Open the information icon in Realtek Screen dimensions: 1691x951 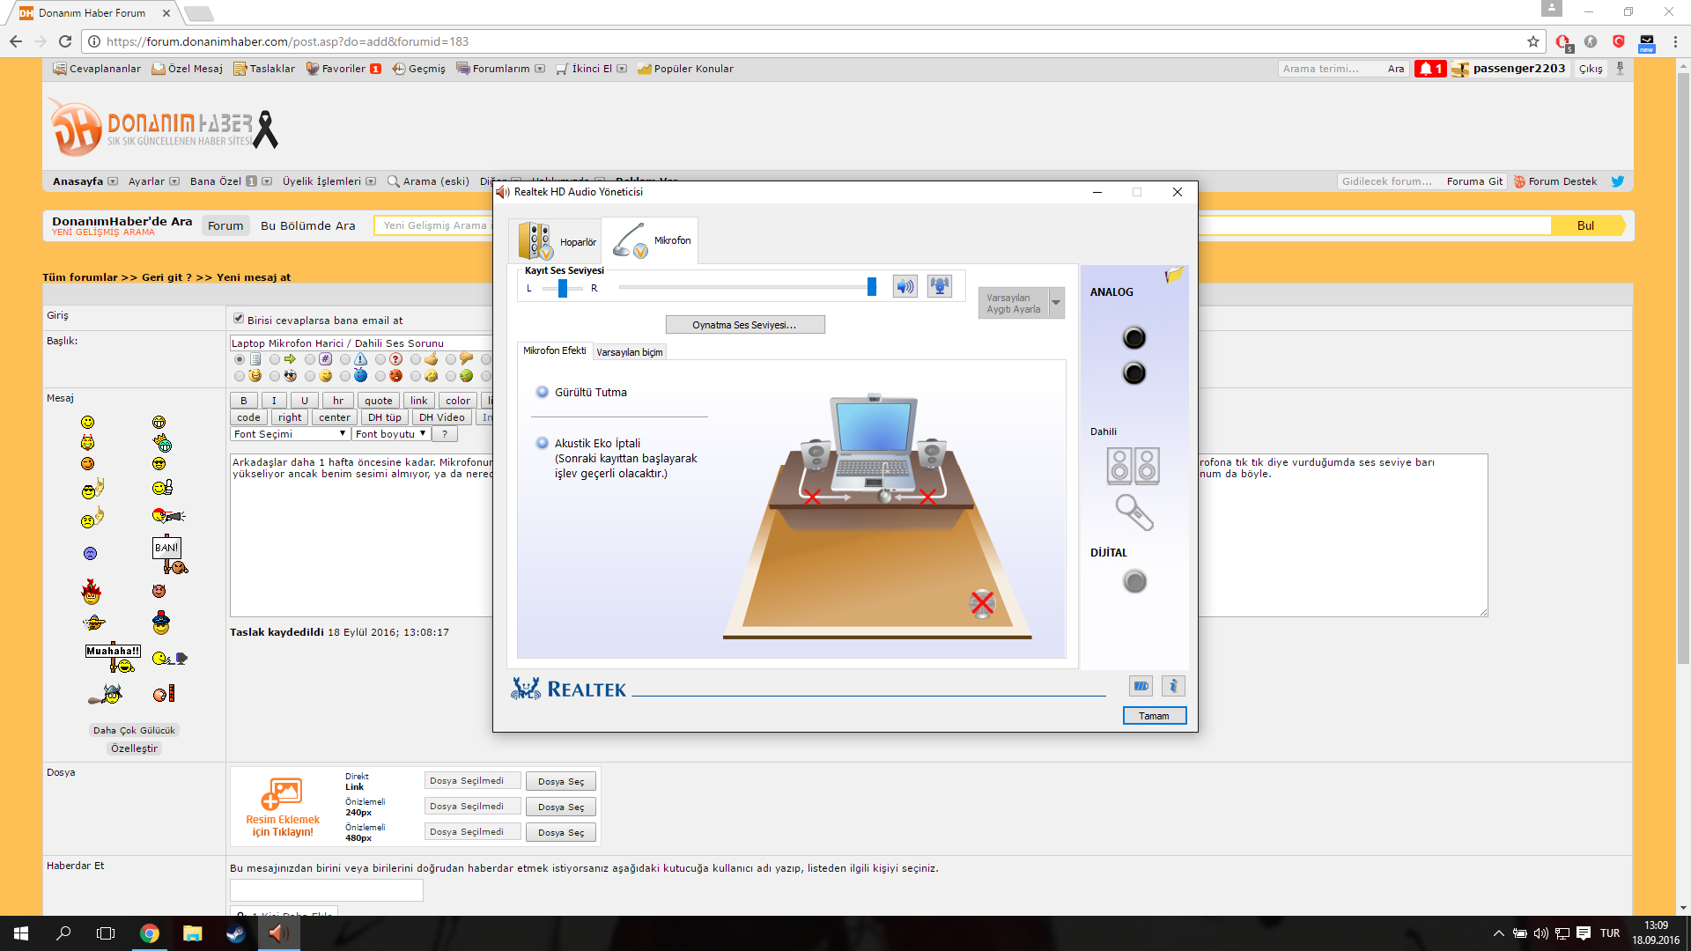pos(1172,686)
